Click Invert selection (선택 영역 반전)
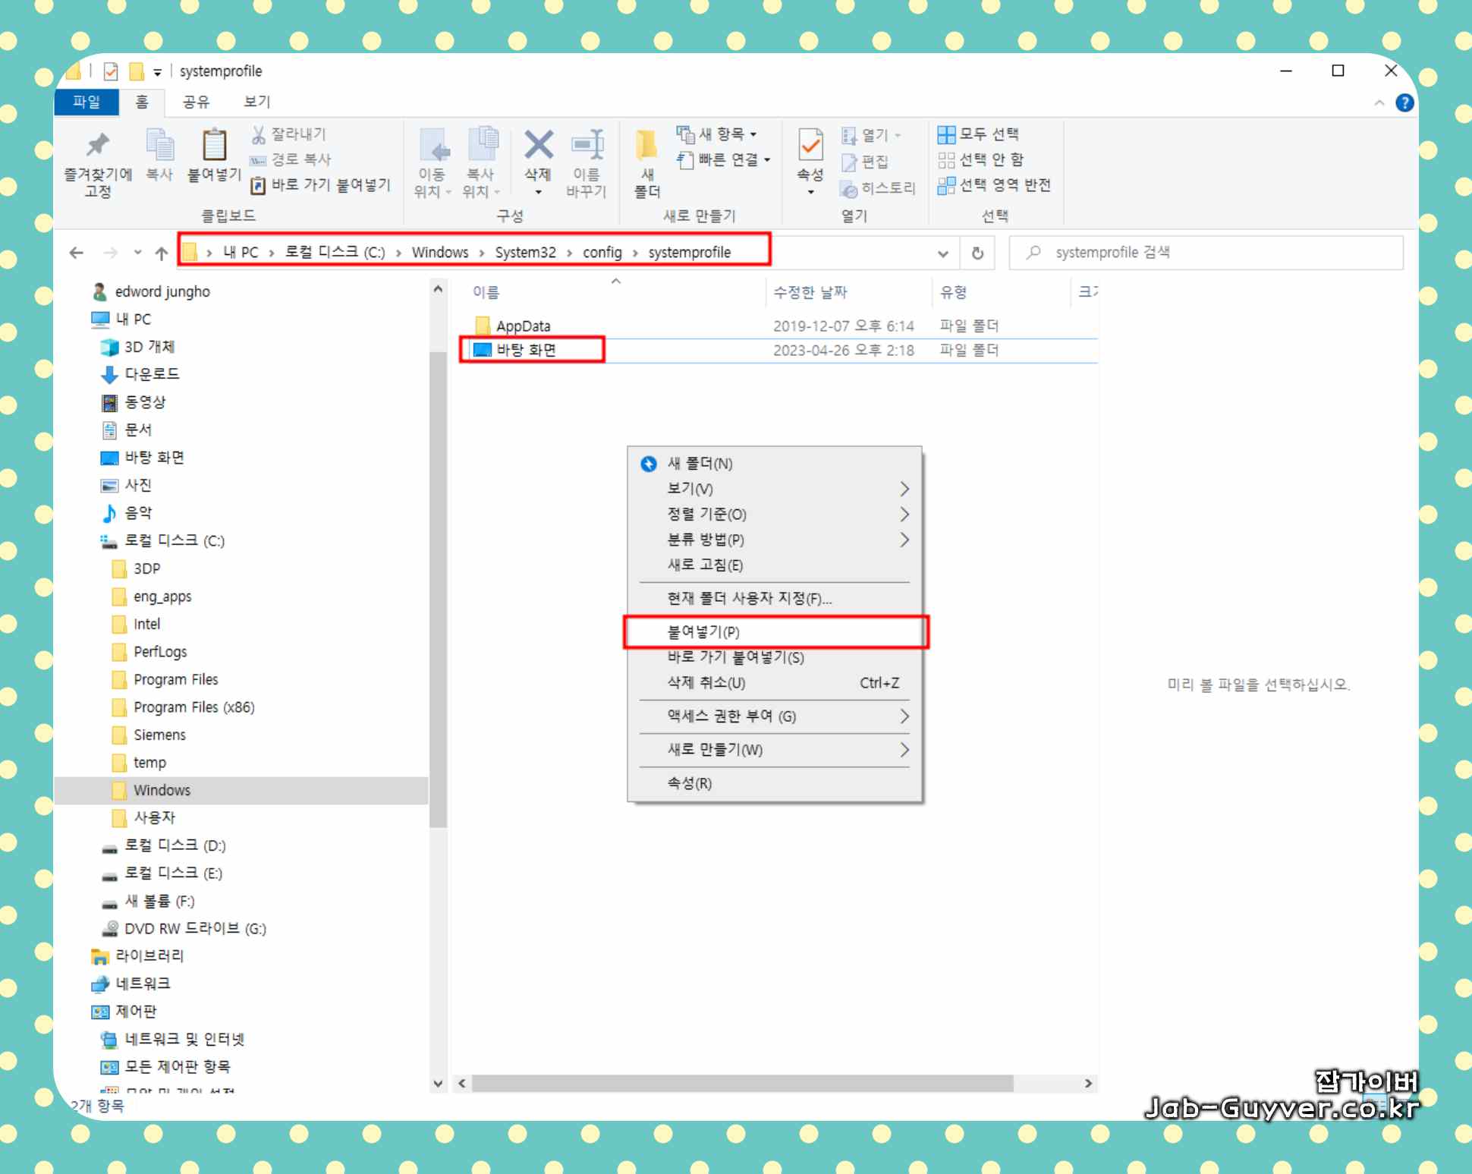Screen dimensions: 1472x1174 click(995, 185)
